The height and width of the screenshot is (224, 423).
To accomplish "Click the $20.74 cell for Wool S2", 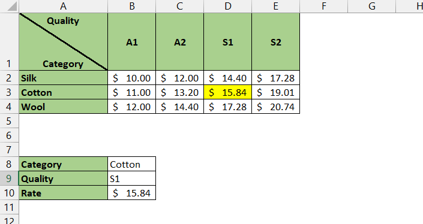I will pos(276,107).
